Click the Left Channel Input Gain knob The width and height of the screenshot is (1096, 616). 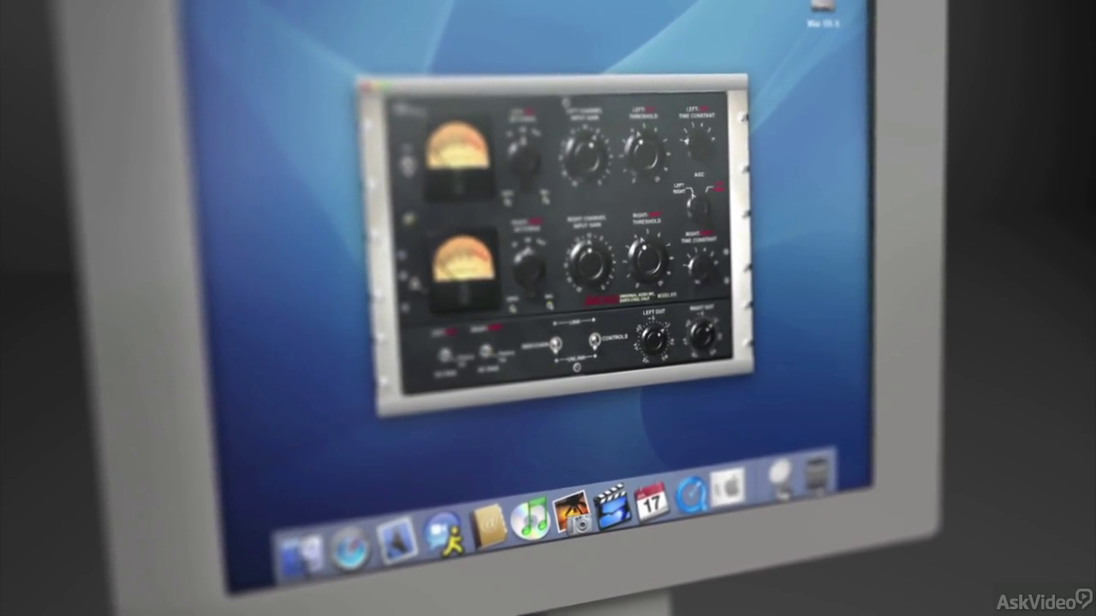click(586, 154)
